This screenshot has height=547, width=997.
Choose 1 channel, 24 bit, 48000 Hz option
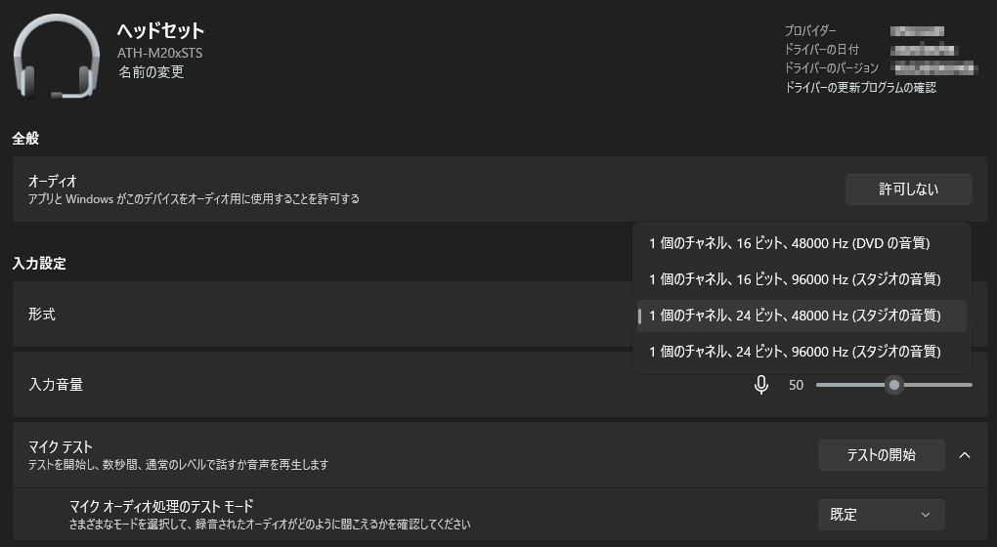tap(795, 316)
